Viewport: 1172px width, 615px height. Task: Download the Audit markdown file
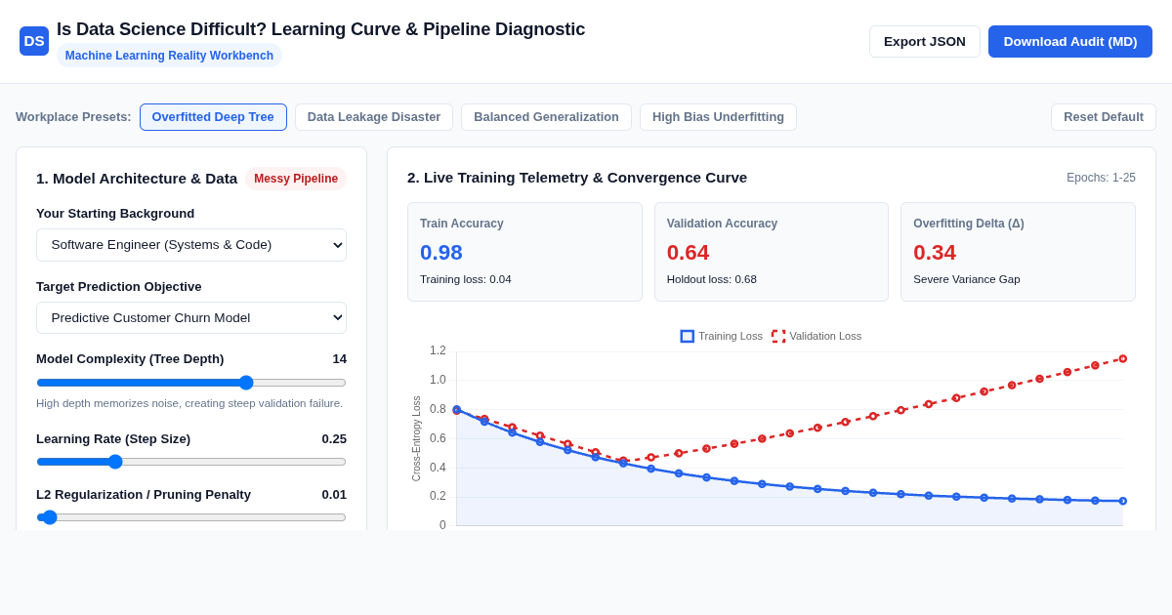point(1070,41)
